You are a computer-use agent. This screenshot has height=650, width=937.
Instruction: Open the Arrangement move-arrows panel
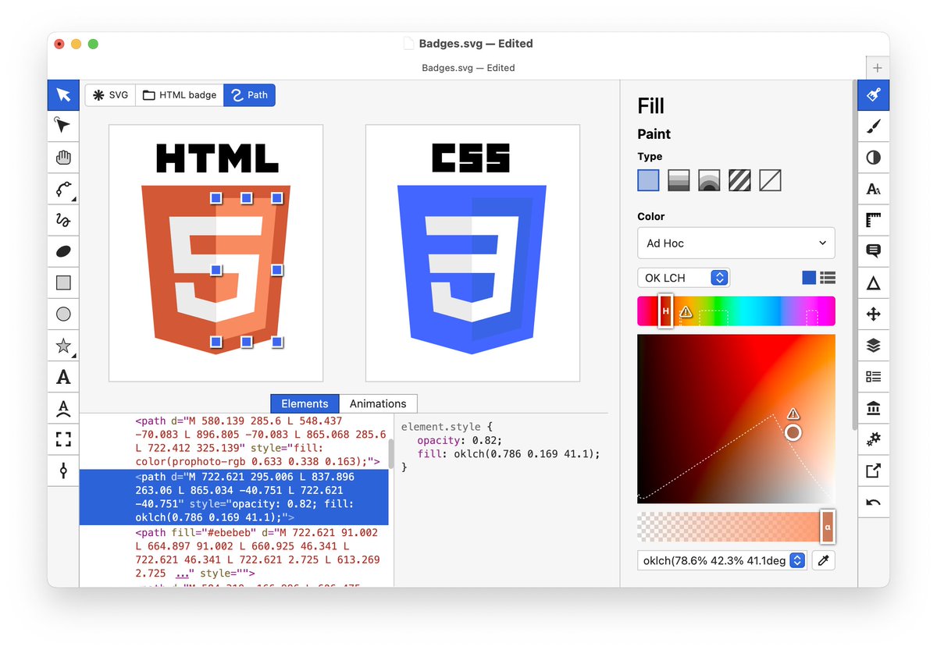874,314
